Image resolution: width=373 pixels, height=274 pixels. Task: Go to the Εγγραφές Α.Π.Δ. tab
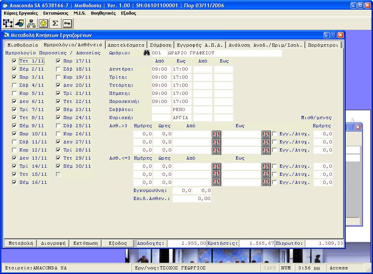(x=200, y=45)
